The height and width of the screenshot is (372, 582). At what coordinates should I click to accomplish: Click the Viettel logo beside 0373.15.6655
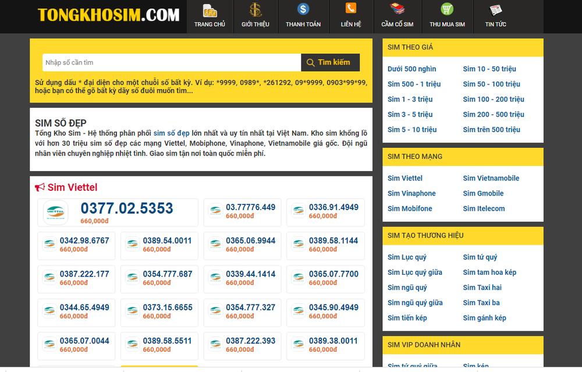(133, 311)
